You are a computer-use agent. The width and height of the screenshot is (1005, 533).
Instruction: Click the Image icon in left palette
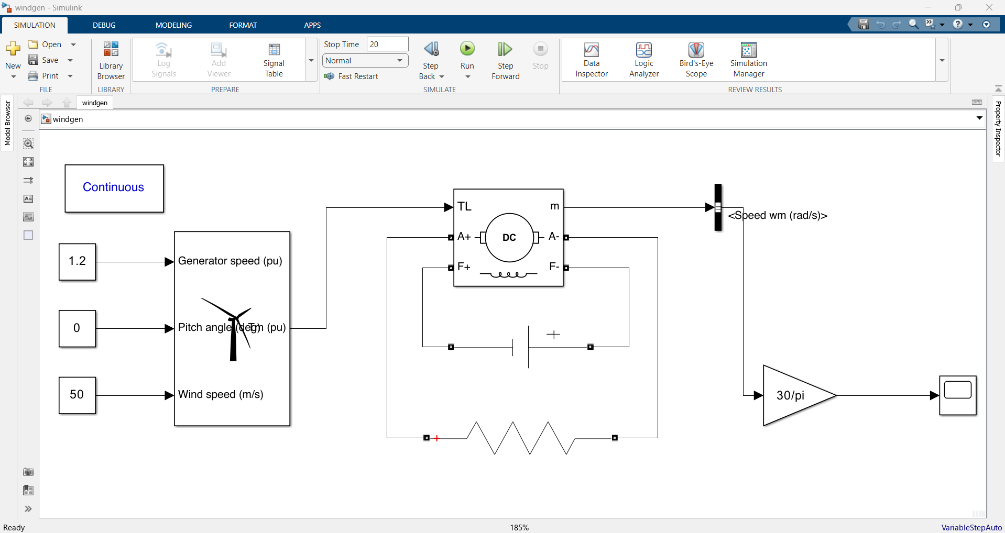click(x=28, y=217)
